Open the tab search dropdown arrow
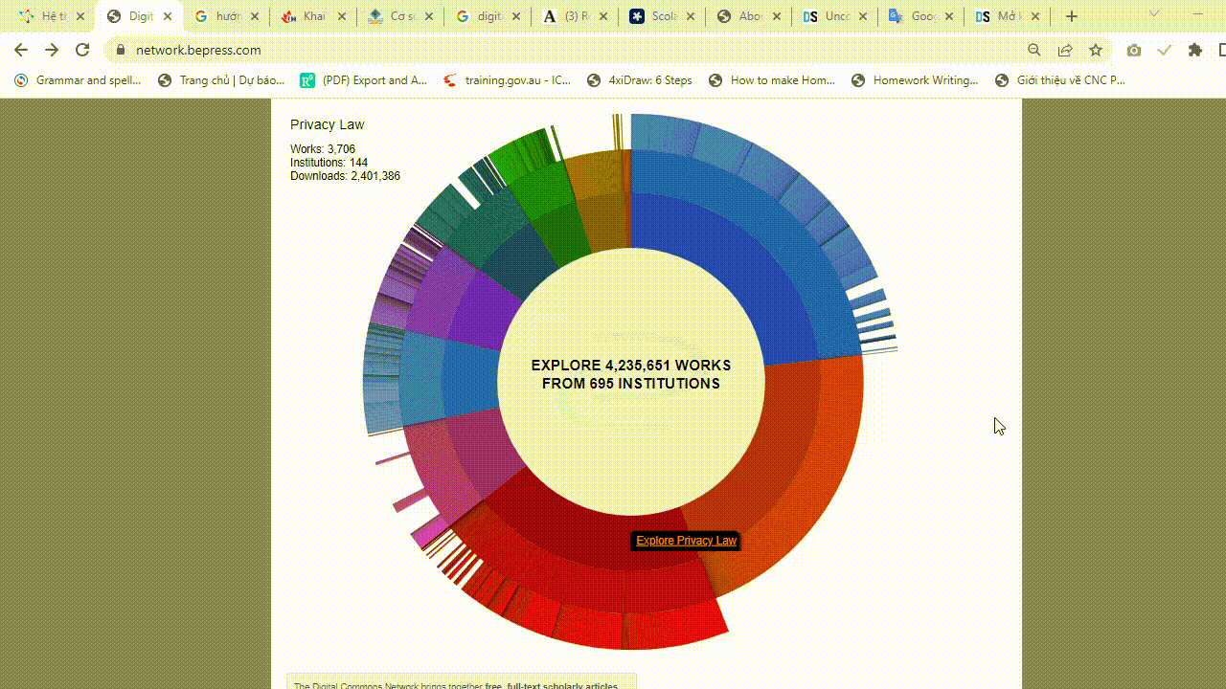The height and width of the screenshot is (689, 1226). [x=1154, y=13]
